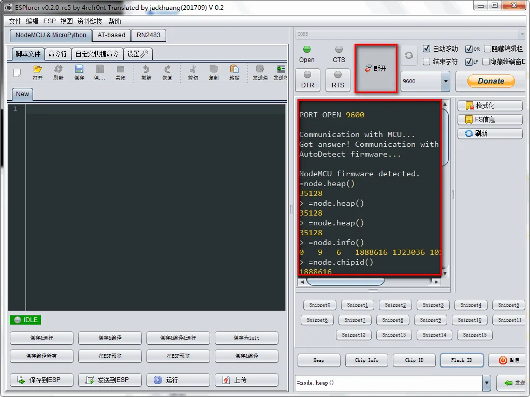Uncheck the CR checkbox
The image size is (530, 397).
(x=468, y=49)
